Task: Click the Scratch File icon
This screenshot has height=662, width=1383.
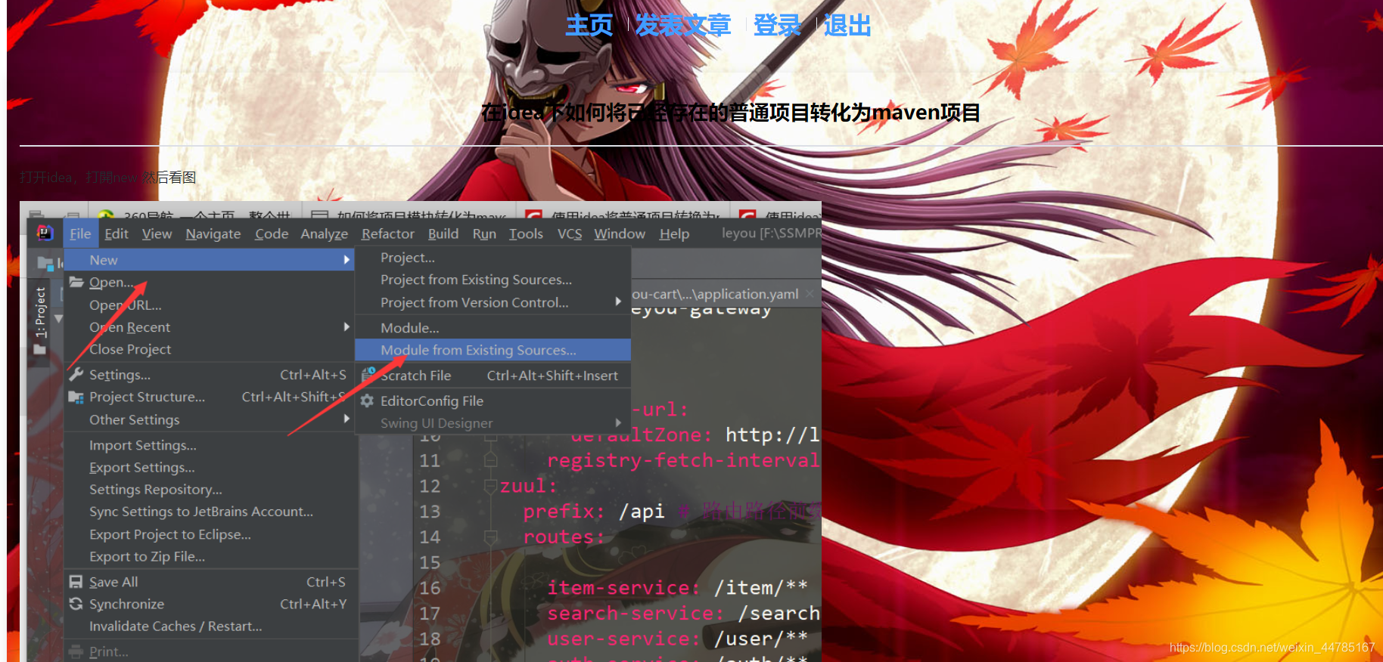Action: point(368,374)
